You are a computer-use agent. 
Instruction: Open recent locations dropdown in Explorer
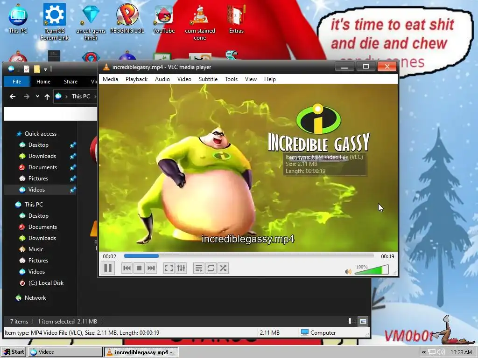click(37, 96)
